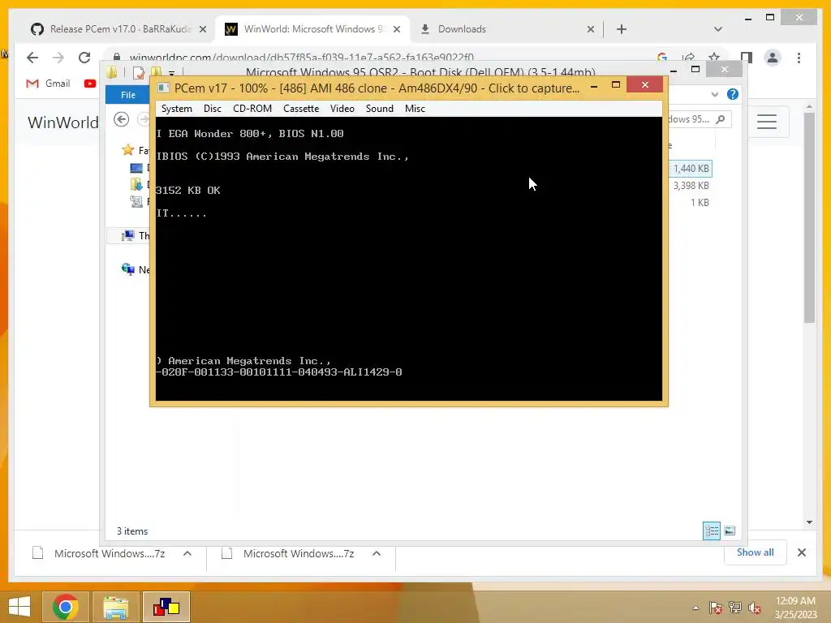
Task: Select the WinWorld Microsoft Windows tab
Action: (x=312, y=29)
